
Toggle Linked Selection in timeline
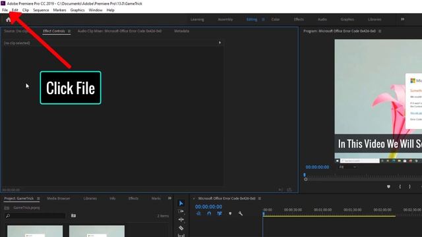coord(220,213)
